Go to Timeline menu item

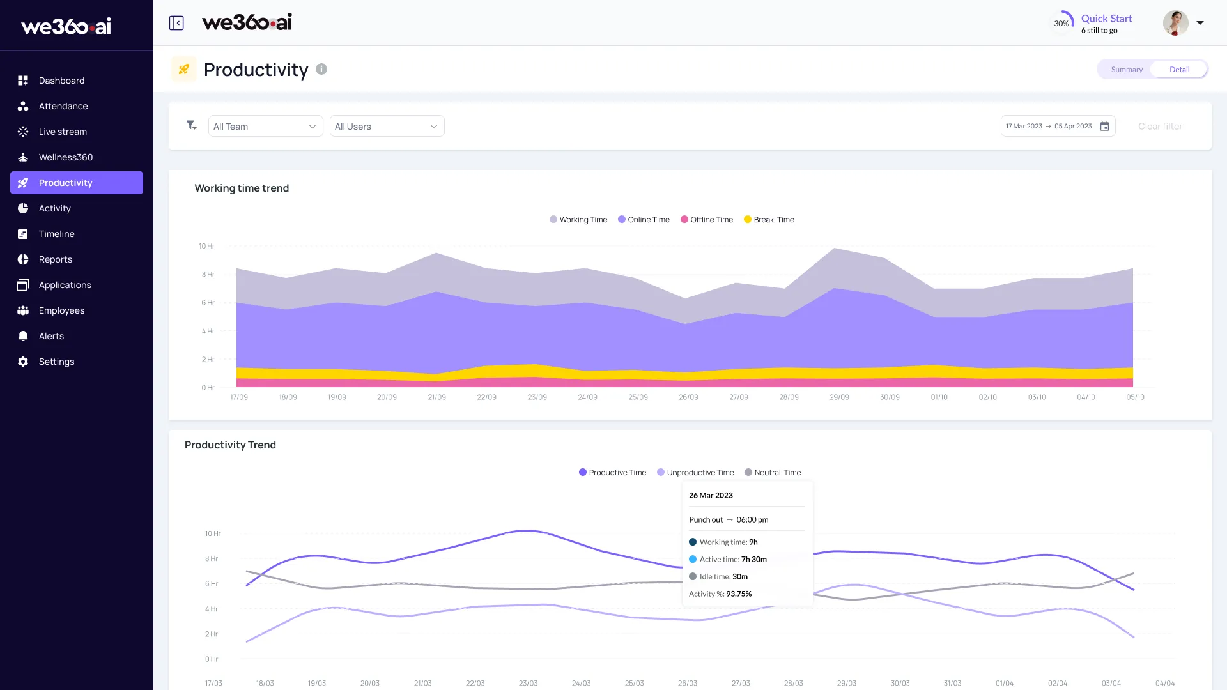click(x=56, y=234)
